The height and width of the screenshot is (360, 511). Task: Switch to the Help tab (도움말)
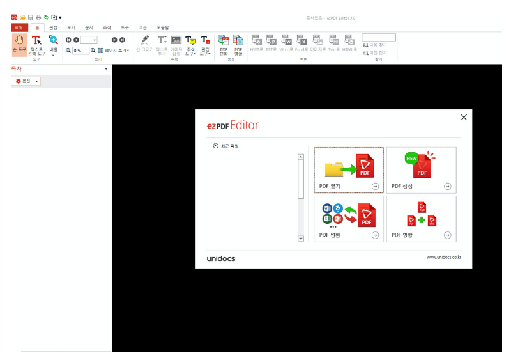(x=162, y=27)
